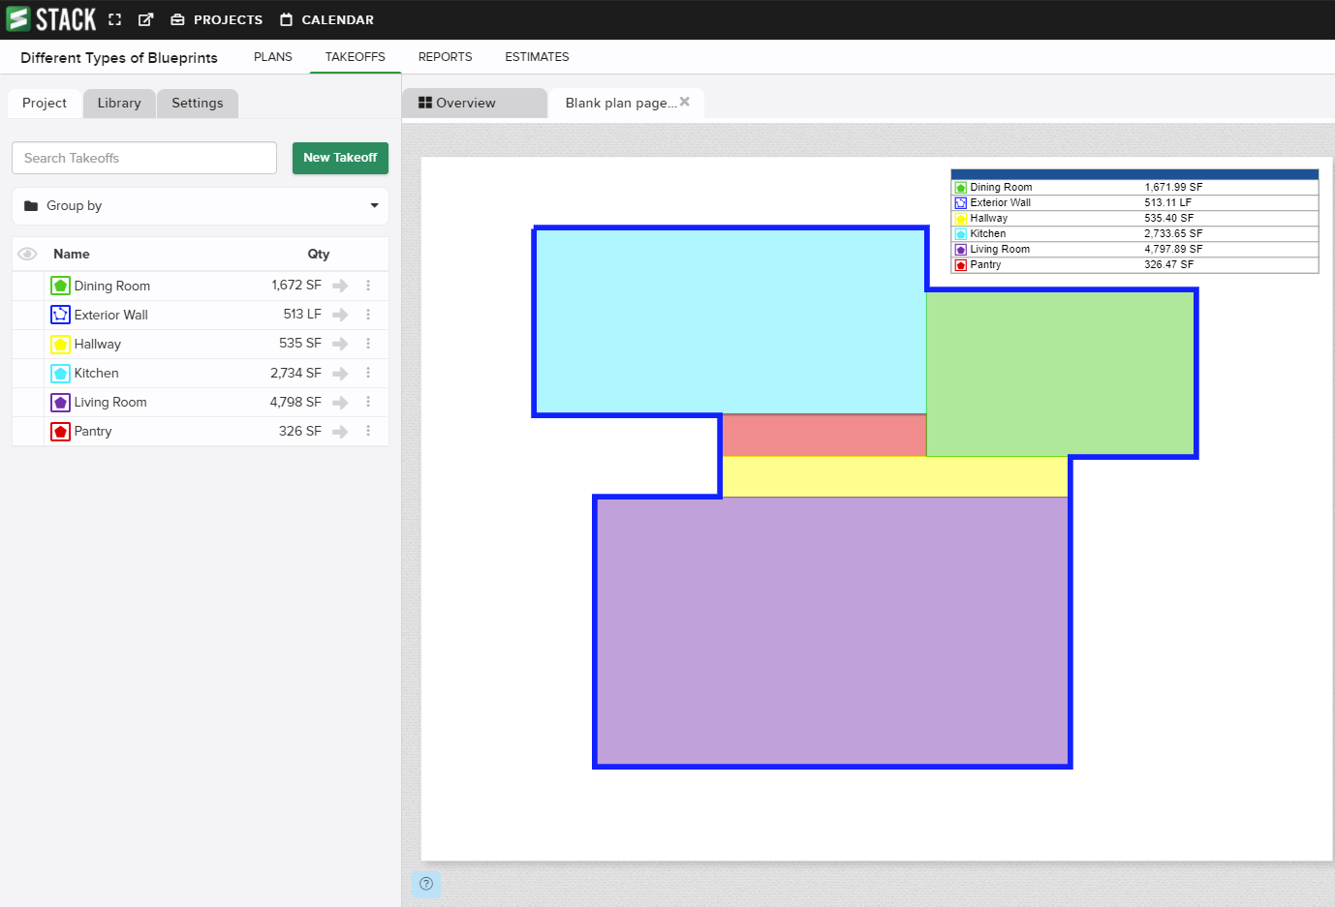Open the PROJECTS page
The image size is (1335, 907).
tap(217, 19)
